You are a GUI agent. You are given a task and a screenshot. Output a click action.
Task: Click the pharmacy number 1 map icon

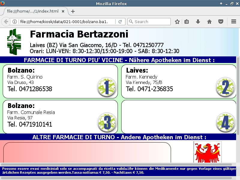click(107, 87)
